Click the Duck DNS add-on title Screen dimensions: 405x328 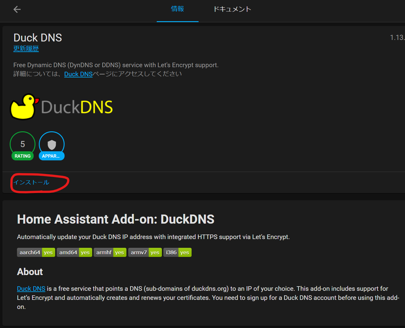(x=38, y=38)
